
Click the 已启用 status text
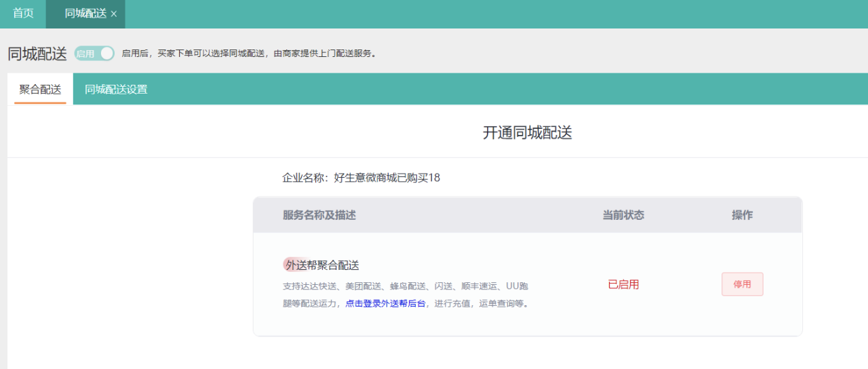coord(623,284)
